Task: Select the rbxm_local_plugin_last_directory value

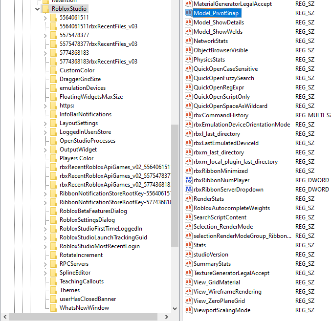Action: point(236,162)
